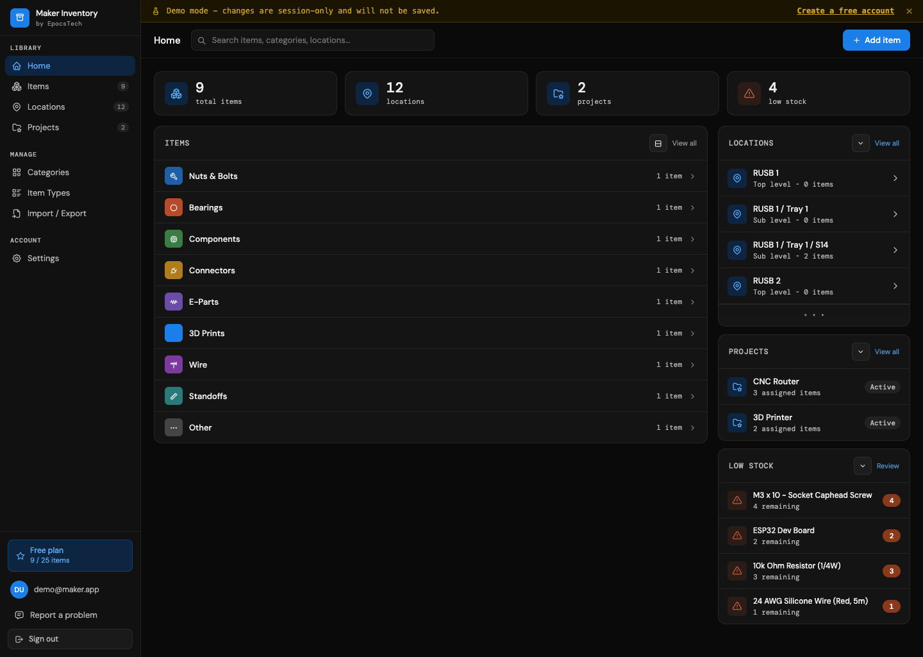Open Projects in the sidebar
The width and height of the screenshot is (923, 657).
tap(70, 128)
